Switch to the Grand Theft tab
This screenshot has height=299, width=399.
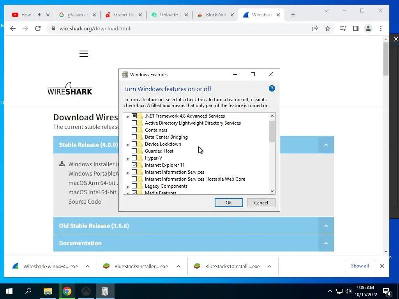click(x=124, y=15)
